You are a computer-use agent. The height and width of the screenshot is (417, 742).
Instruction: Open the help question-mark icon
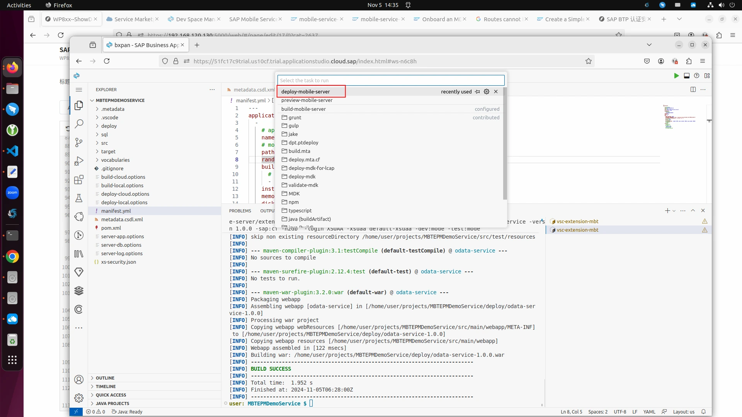tap(697, 76)
